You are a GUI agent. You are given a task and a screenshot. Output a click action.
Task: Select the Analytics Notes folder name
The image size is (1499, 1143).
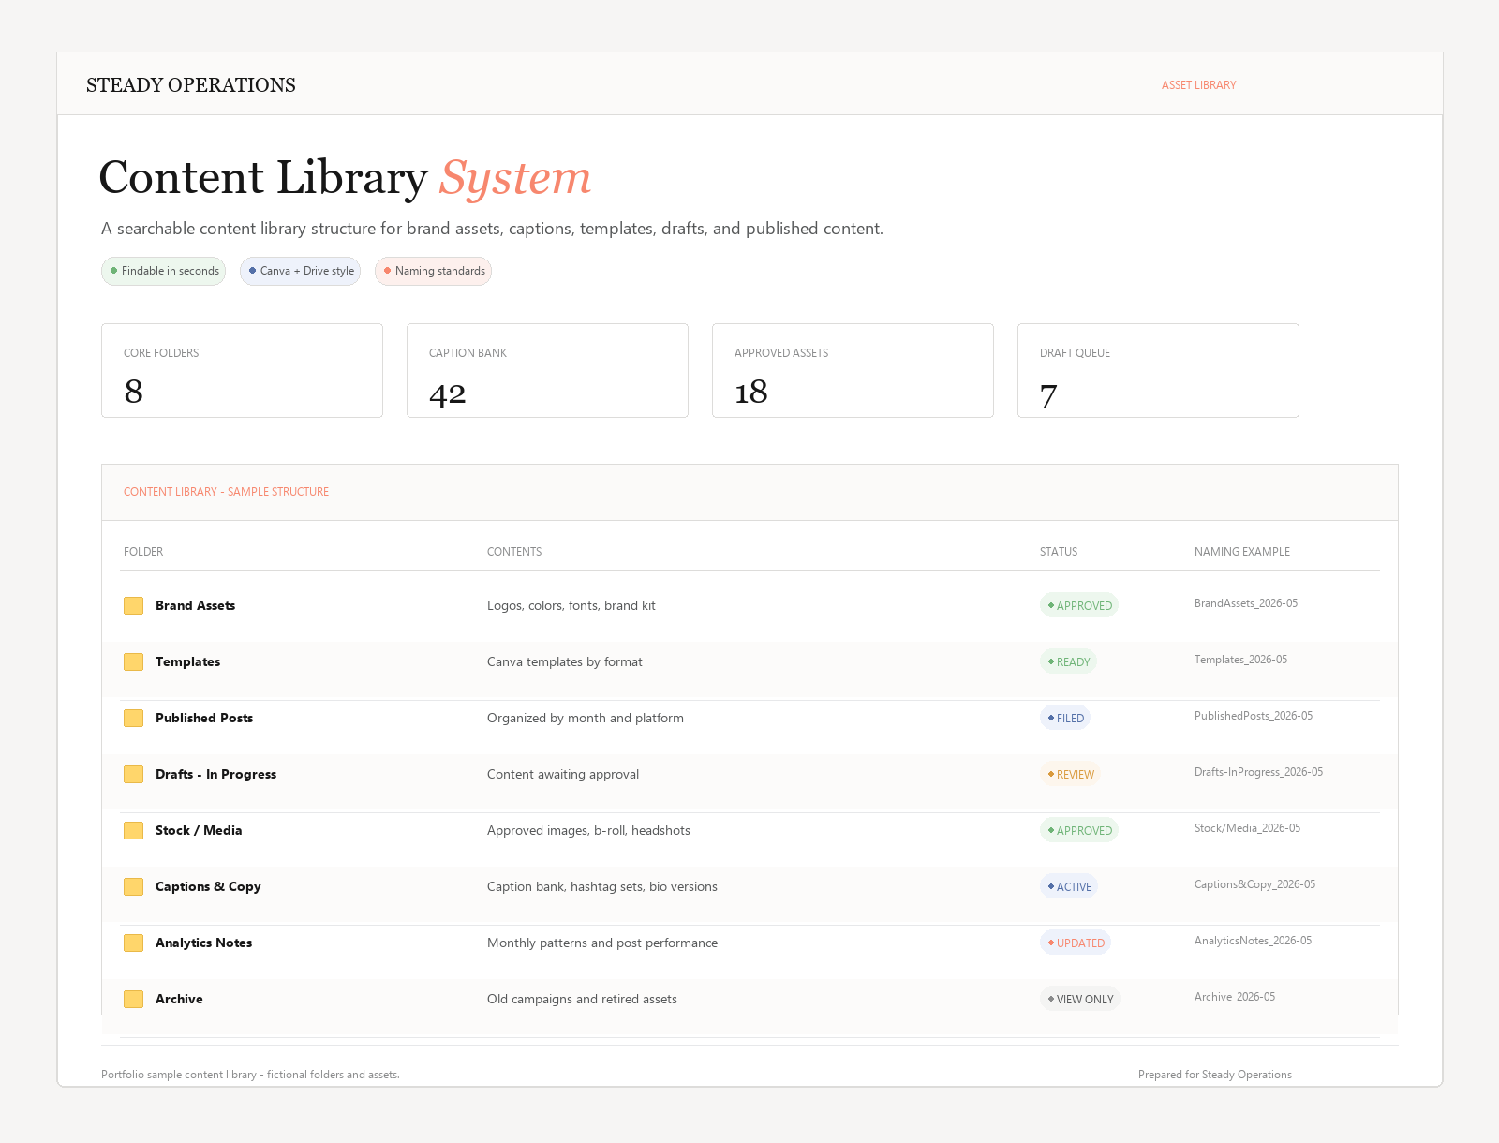pos(203,943)
